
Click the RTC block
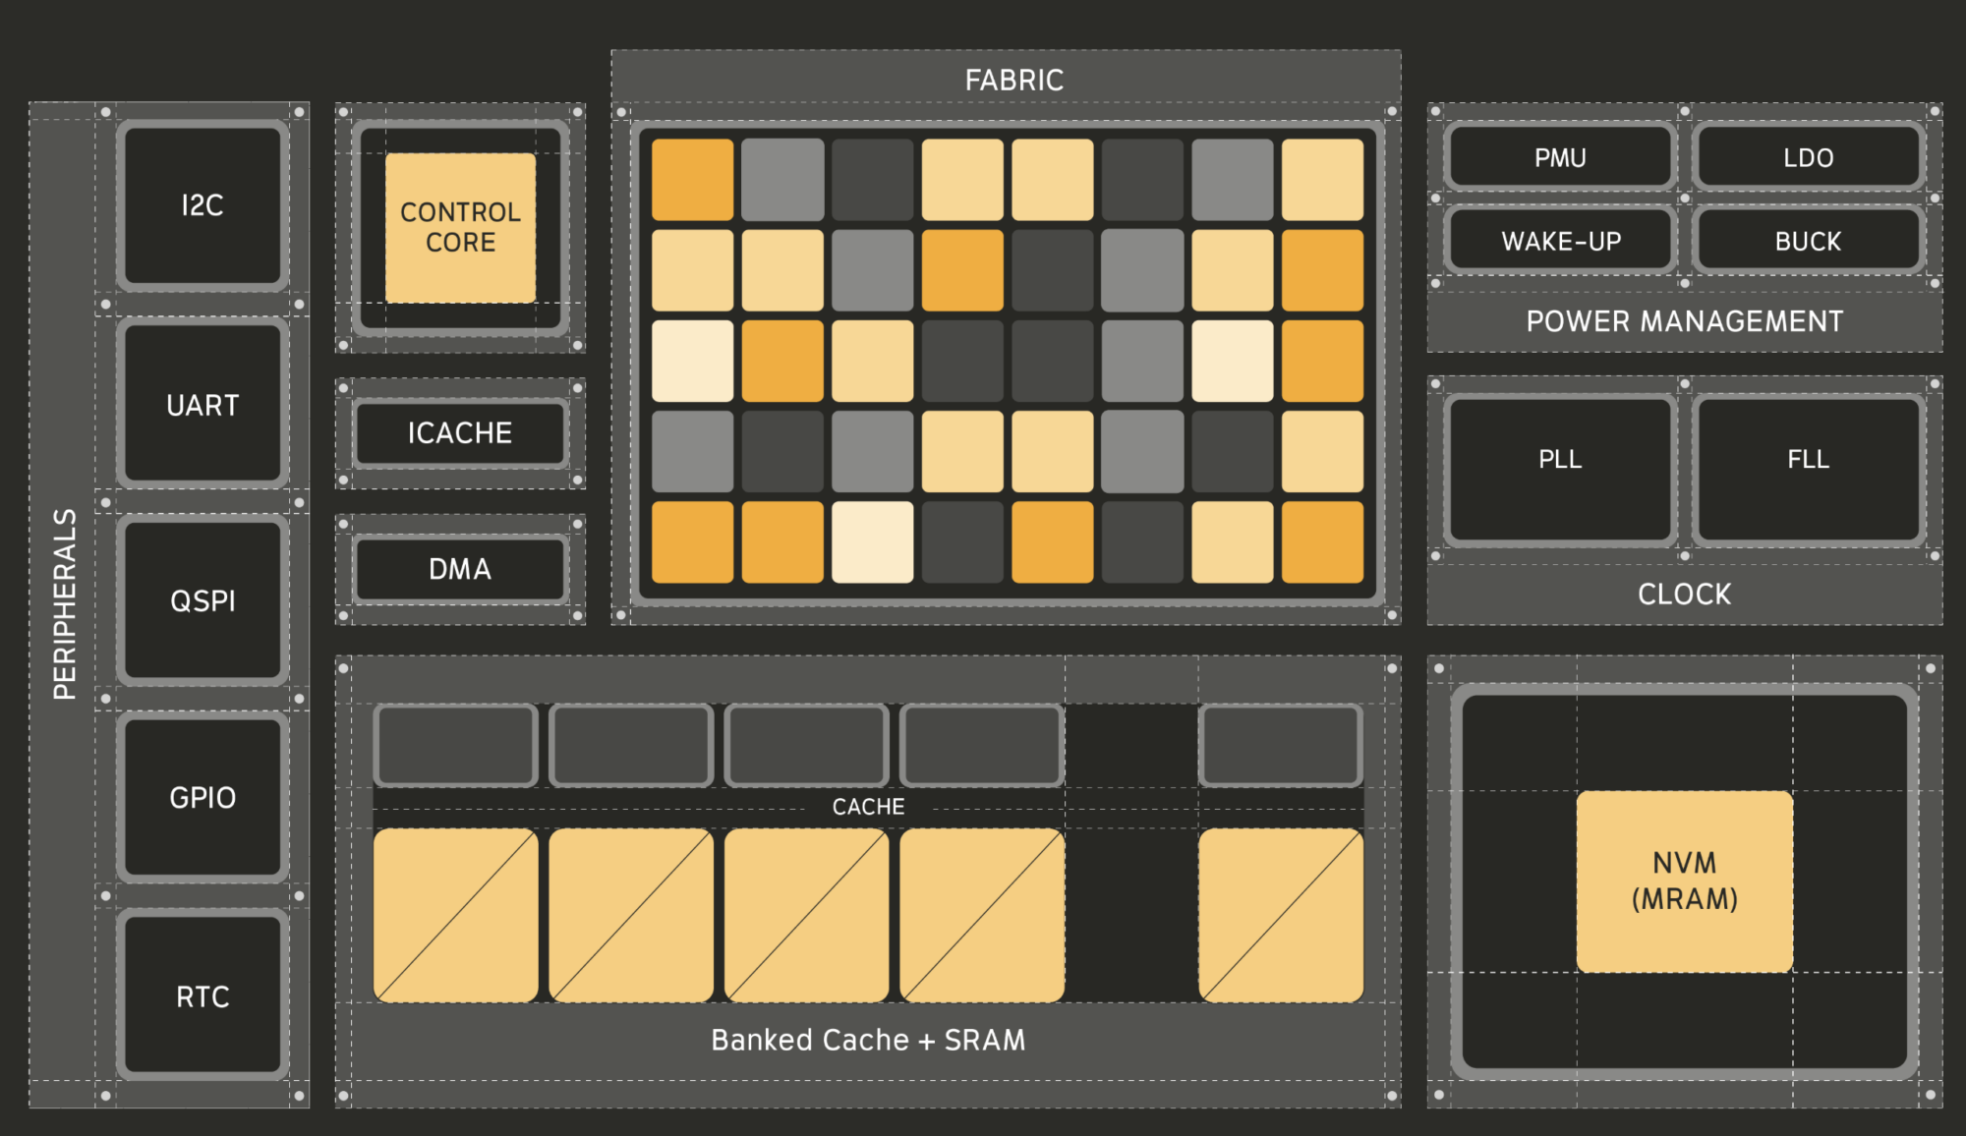(x=202, y=995)
